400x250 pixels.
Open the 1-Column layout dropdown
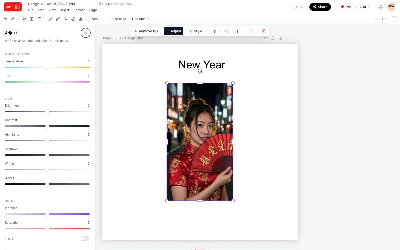tap(140, 19)
